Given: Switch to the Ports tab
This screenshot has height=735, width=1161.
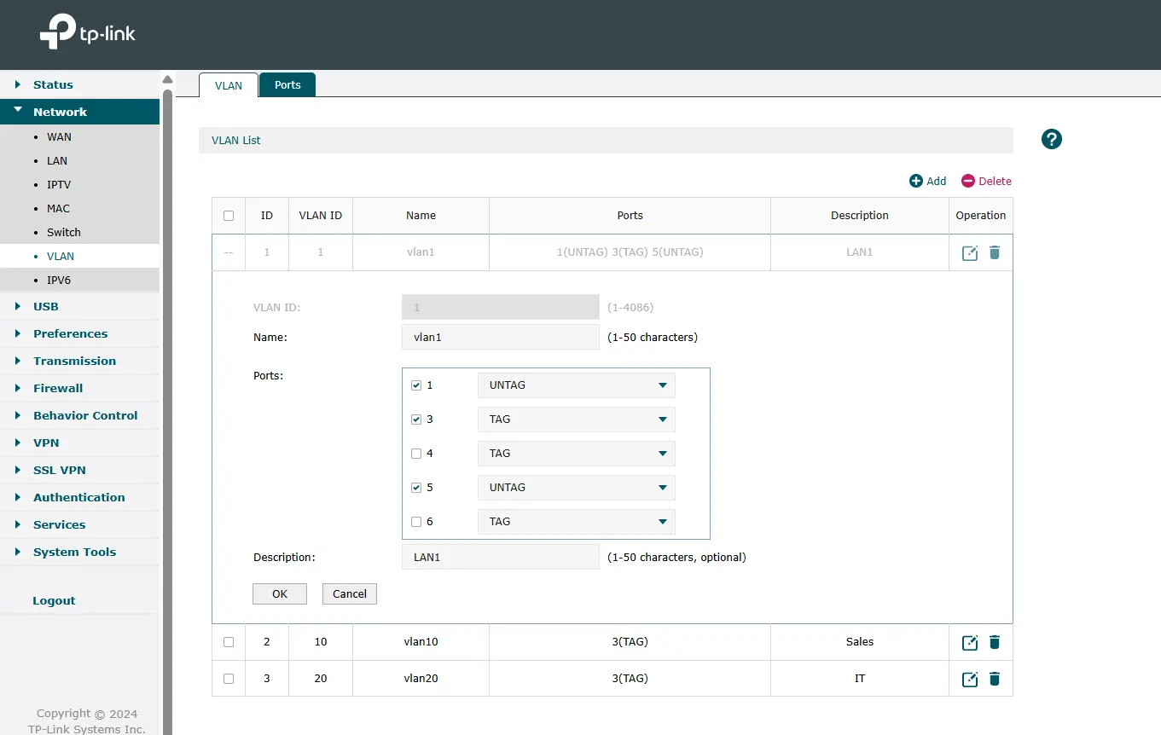Looking at the screenshot, I should click(x=287, y=85).
